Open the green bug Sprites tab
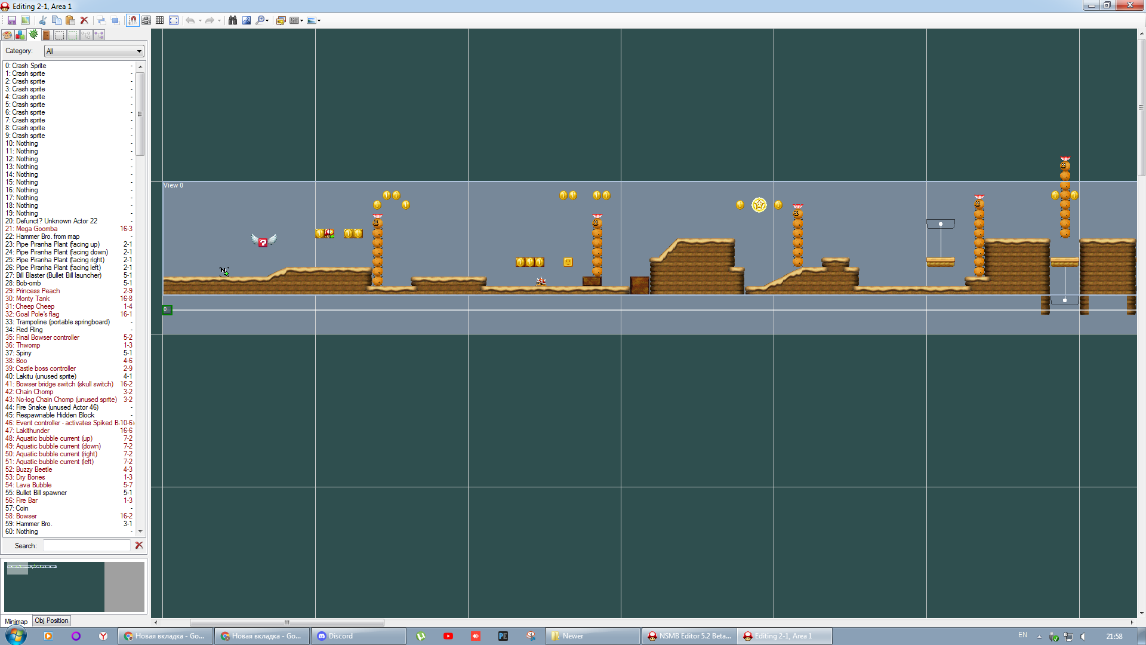Image resolution: width=1146 pixels, height=645 pixels. click(33, 35)
